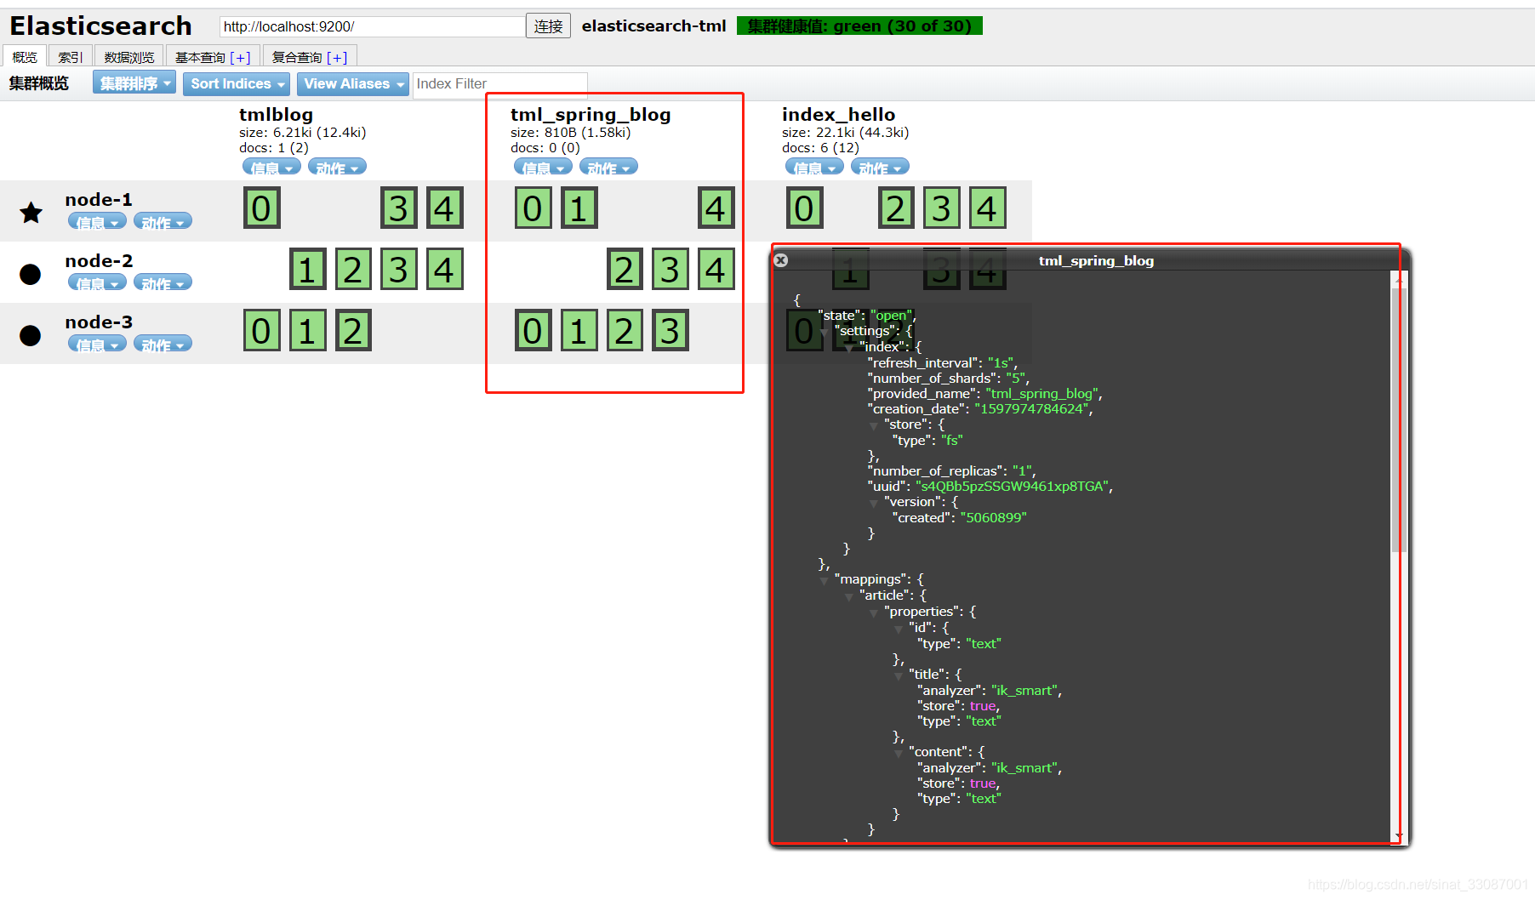Close the tml_spring_blog info popup
This screenshot has height=900, width=1535.
781,260
